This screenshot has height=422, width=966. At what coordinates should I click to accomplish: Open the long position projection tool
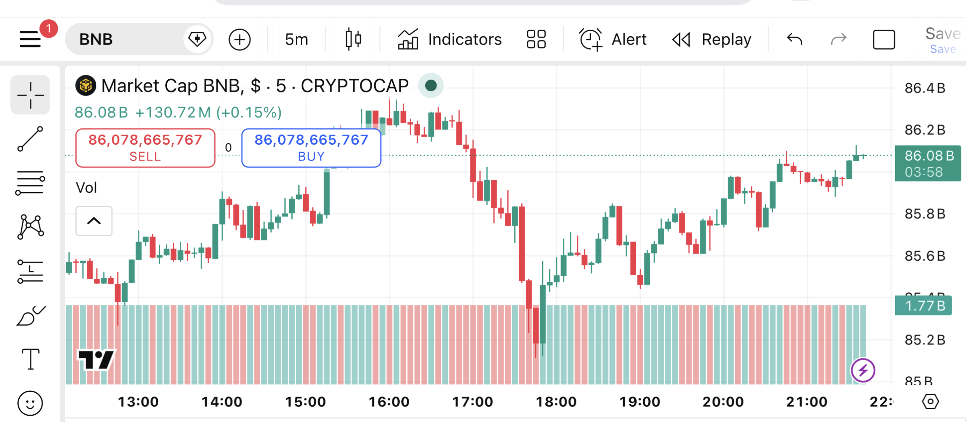point(30,271)
